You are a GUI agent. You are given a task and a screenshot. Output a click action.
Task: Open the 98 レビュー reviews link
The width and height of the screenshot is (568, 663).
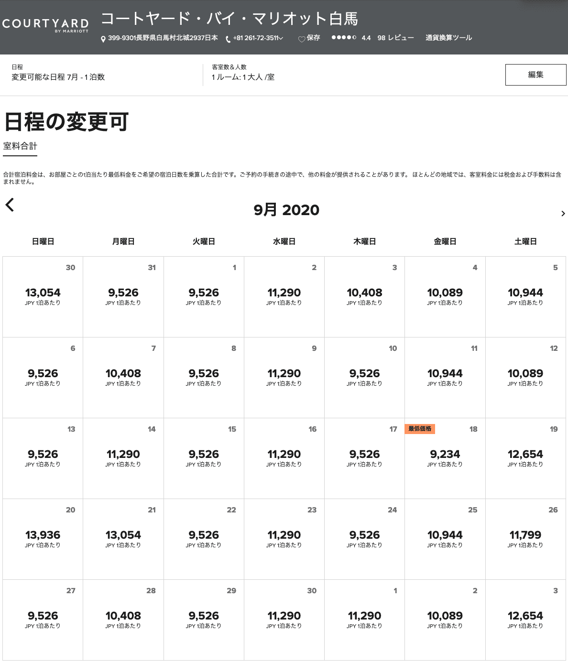click(x=395, y=38)
